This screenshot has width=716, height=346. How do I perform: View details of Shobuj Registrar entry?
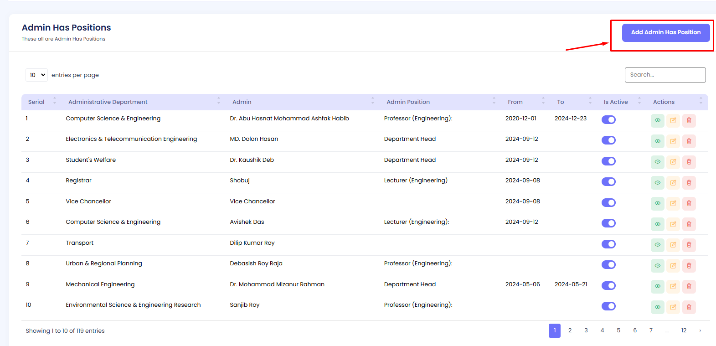coord(657,183)
